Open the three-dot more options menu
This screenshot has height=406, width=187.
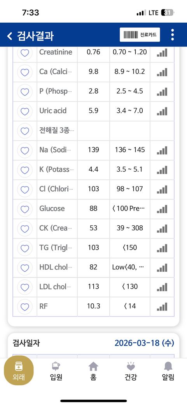pos(172,35)
